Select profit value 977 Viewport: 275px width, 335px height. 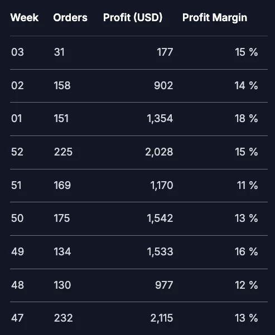click(x=164, y=285)
